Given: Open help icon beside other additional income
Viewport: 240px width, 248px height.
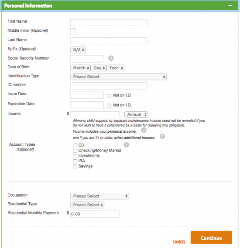Looking at the screenshot, I should point(162,136).
